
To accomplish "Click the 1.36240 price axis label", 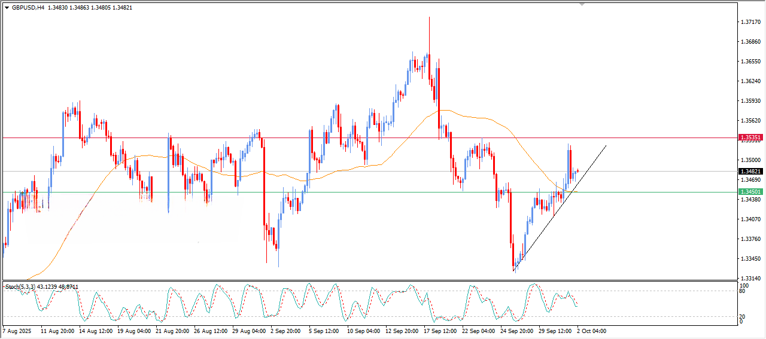I will pyautogui.click(x=750, y=81).
